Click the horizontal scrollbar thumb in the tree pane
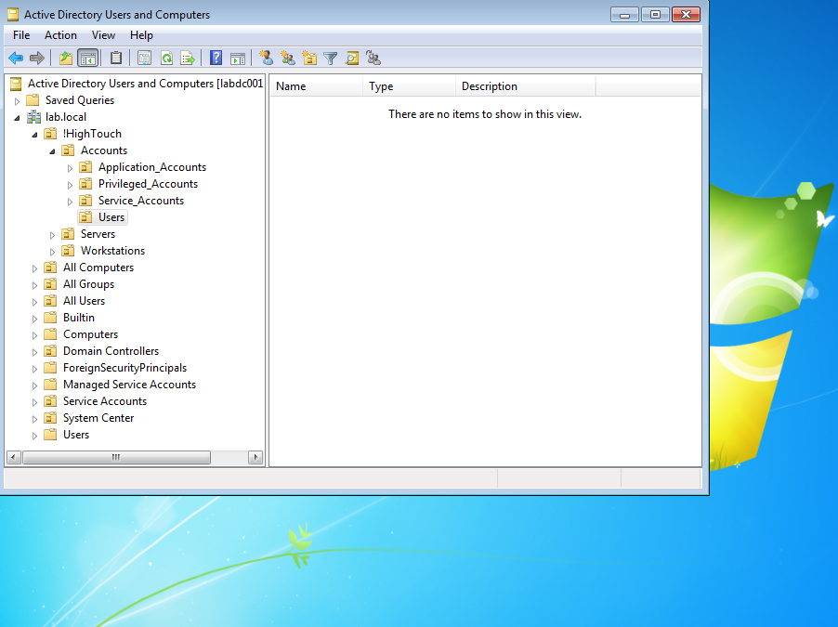 coord(116,458)
